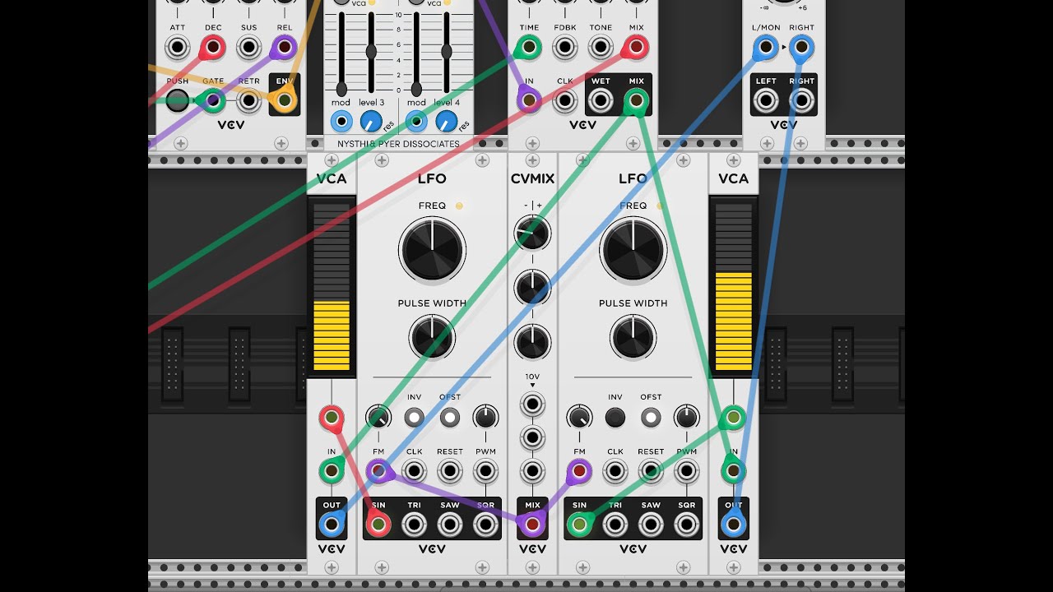This screenshot has width=1053, height=592.
Task: Click the delay IN jack with purple cable
Action: click(528, 101)
